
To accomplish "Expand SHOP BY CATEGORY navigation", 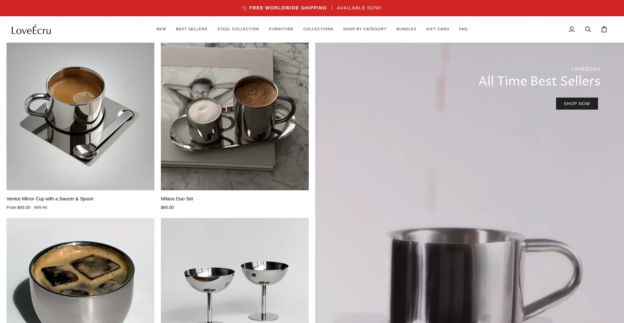I will click(x=365, y=29).
